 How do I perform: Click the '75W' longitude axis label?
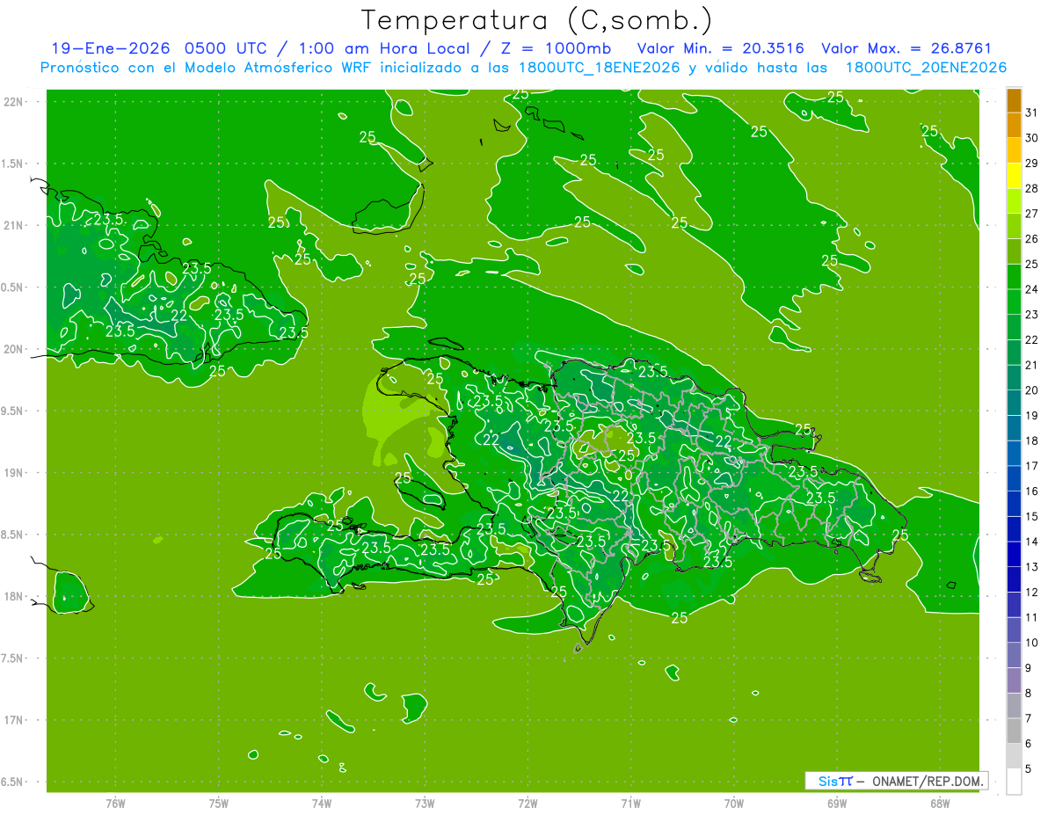(x=219, y=804)
